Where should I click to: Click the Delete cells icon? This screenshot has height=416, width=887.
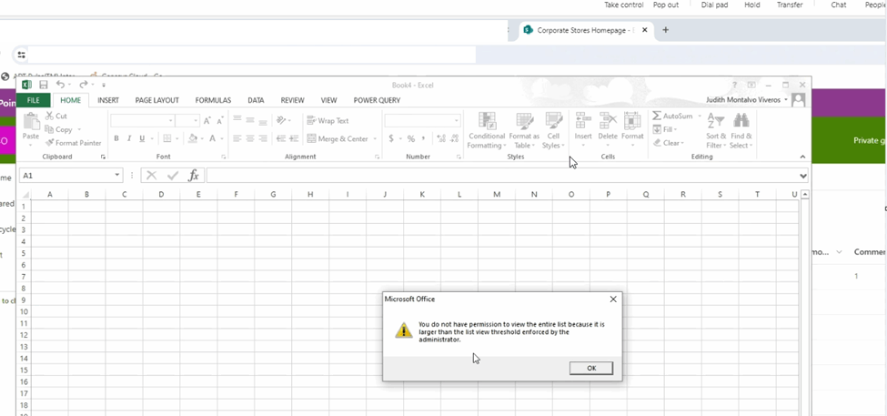pos(608,121)
